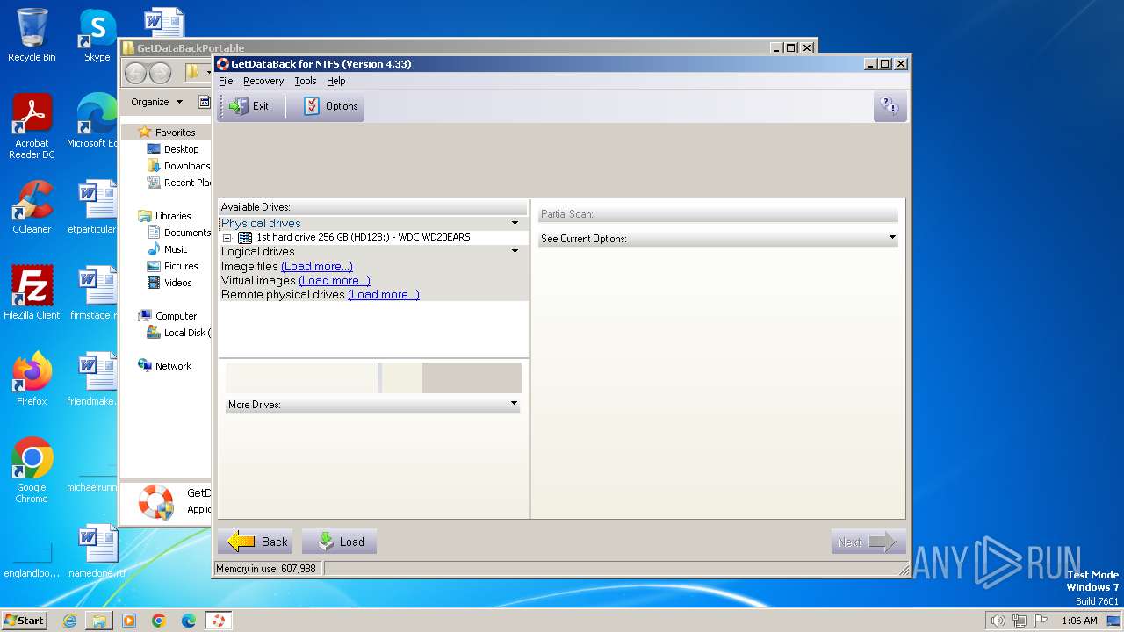Select Network in Explorer sidebar
Screen dimensions: 1124x632
pyautogui.click(x=173, y=366)
